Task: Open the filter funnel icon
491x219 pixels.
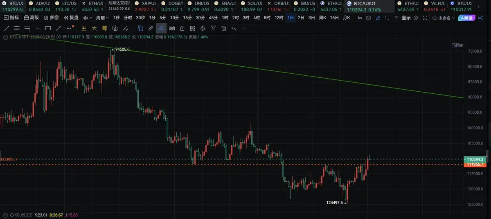Action: [214, 28]
